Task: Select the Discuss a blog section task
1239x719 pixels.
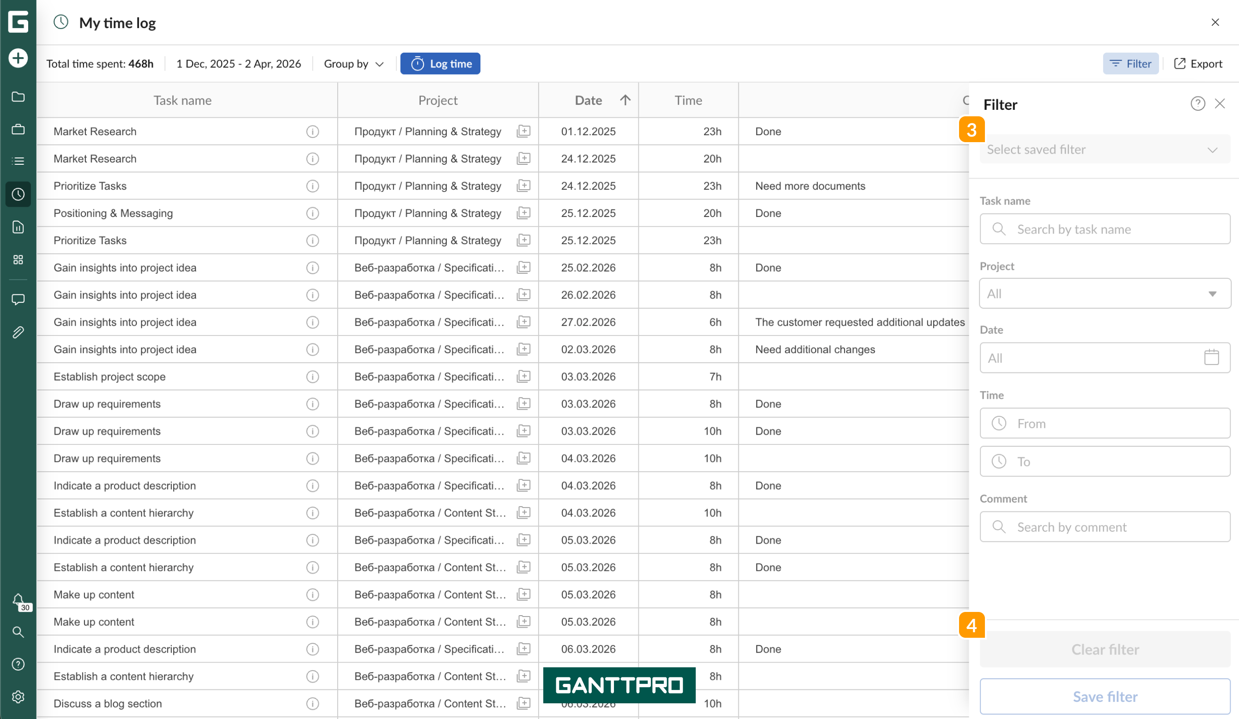Action: (x=108, y=704)
